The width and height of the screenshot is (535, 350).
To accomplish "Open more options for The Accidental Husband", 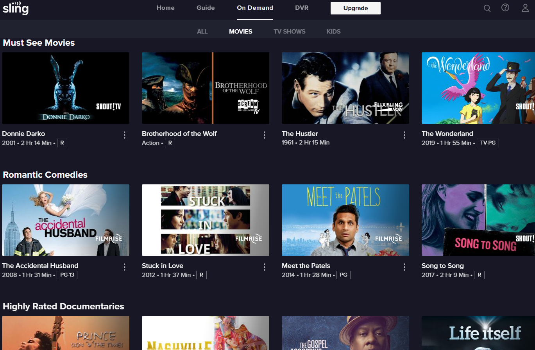I will click(x=125, y=267).
